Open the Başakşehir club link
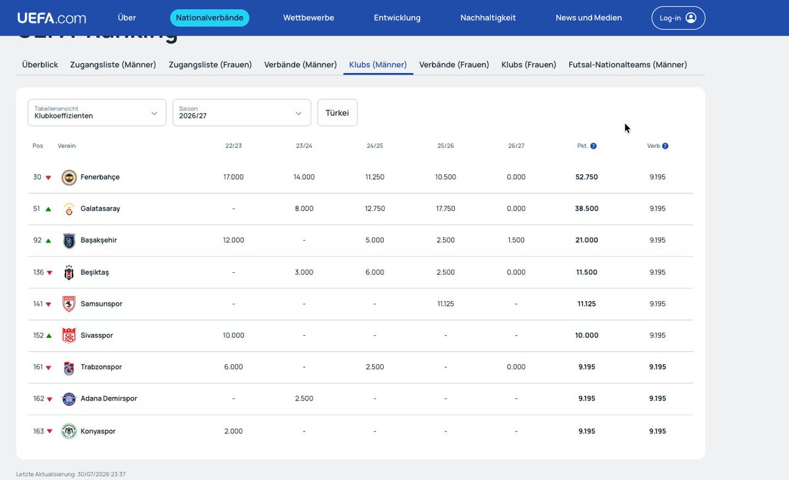The image size is (789, 480). pyautogui.click(x=99, y=240)
